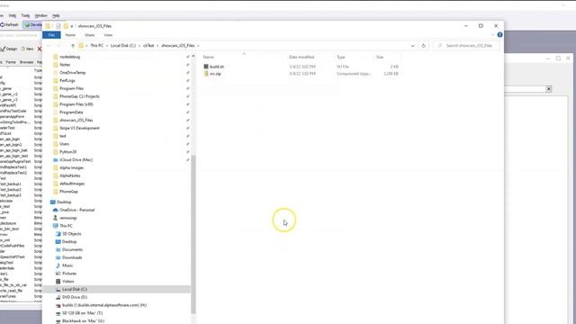This screenshot has height=324, width=576.
Task: Click the PhoneGap folder icon in sidebar
Action: click(x=56, y=192)
